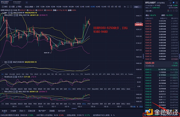Click the price alert bell icon

(x=170, y=3)
